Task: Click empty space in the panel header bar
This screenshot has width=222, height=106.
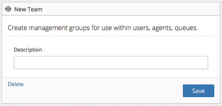Action: tap(130, 9)
